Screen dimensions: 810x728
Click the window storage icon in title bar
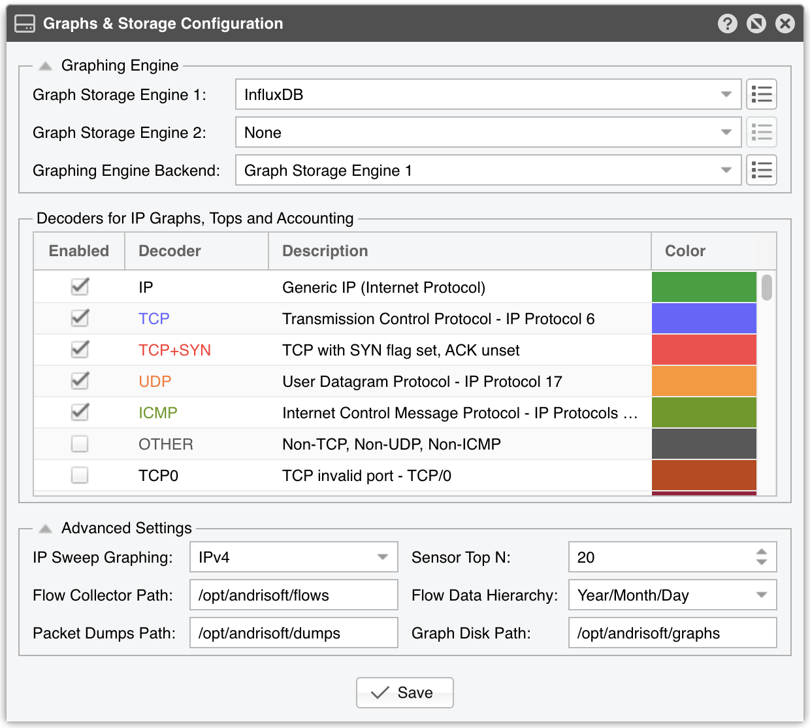click(25, 24)
